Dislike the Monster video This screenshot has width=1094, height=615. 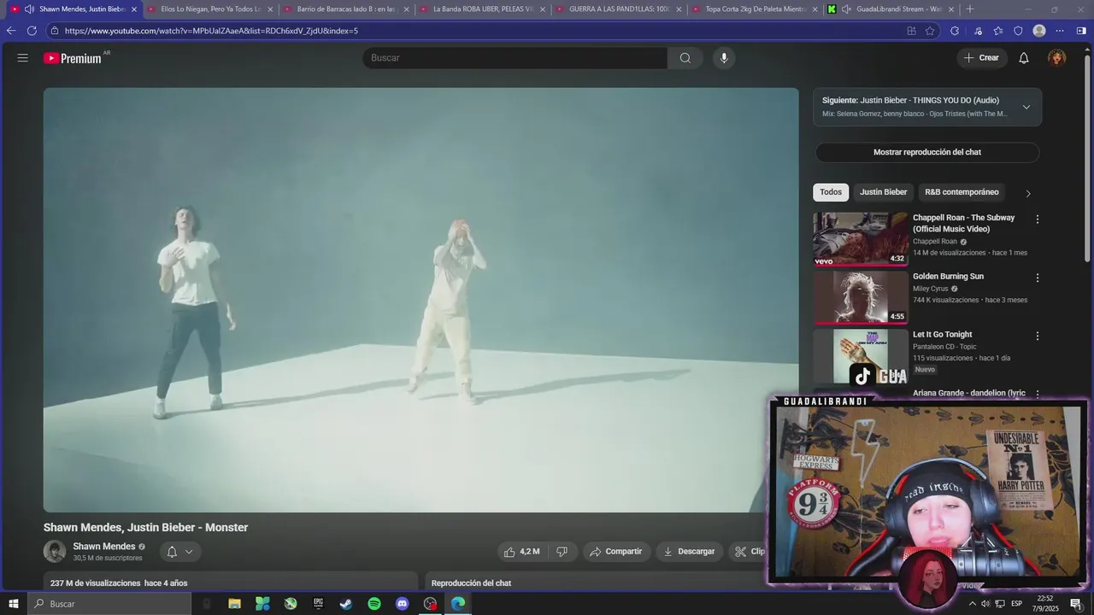pos(562,552)
